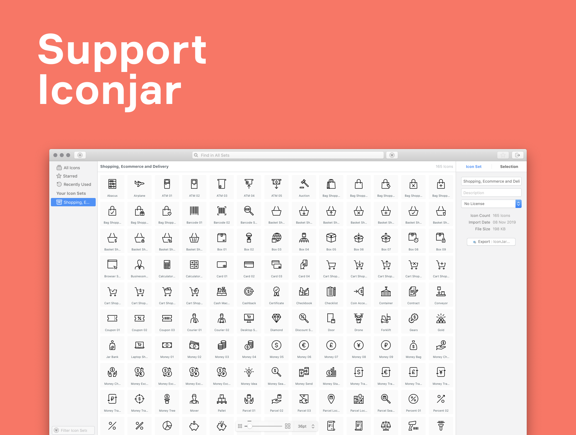Click the Export IconJar button
This screenshot has height=435, width=576.
click(x=491, y=242)
